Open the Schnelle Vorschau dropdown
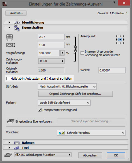Viewport: 132px width, 163px height. [91, 133]
